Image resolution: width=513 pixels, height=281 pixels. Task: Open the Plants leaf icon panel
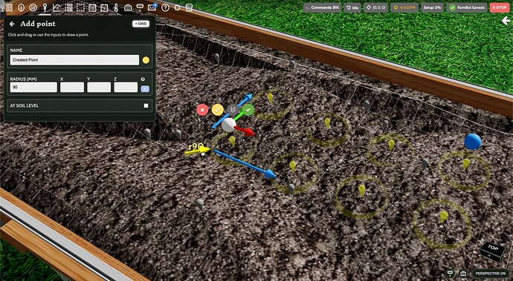click(21, 7)
